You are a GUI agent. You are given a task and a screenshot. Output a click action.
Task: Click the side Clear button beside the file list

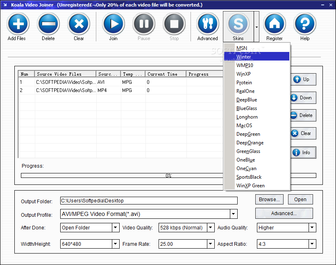click(x=303, y=133)
